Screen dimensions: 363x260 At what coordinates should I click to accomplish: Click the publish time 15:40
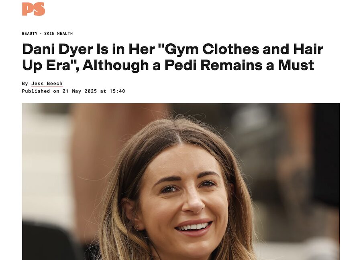[117, 91]
